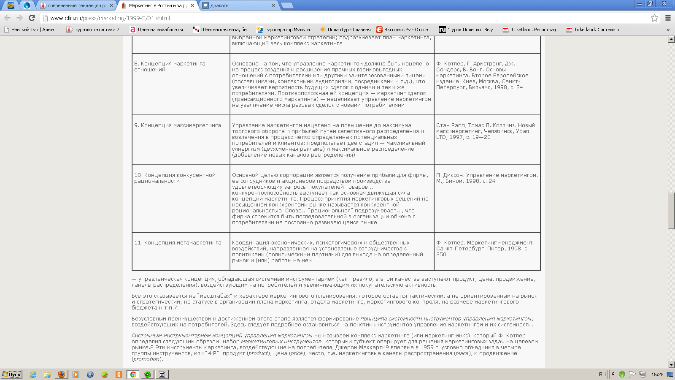Close the 'современные тенденции' tab

(x=111, y=5)
